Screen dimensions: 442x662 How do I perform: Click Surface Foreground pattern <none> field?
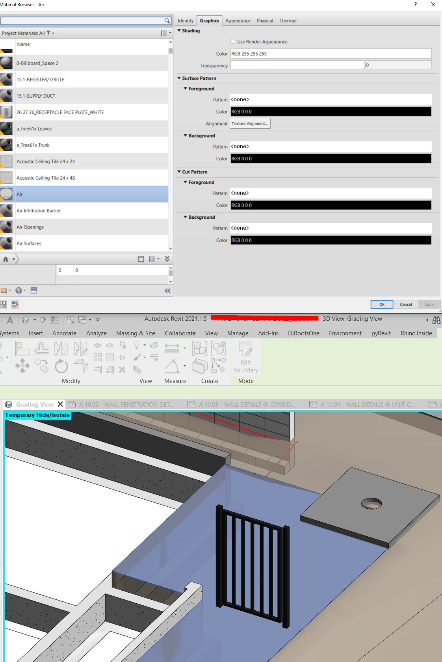click(331, 99)
